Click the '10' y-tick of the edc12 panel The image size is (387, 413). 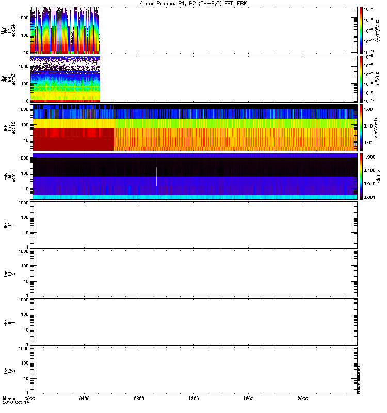[26, 140]
